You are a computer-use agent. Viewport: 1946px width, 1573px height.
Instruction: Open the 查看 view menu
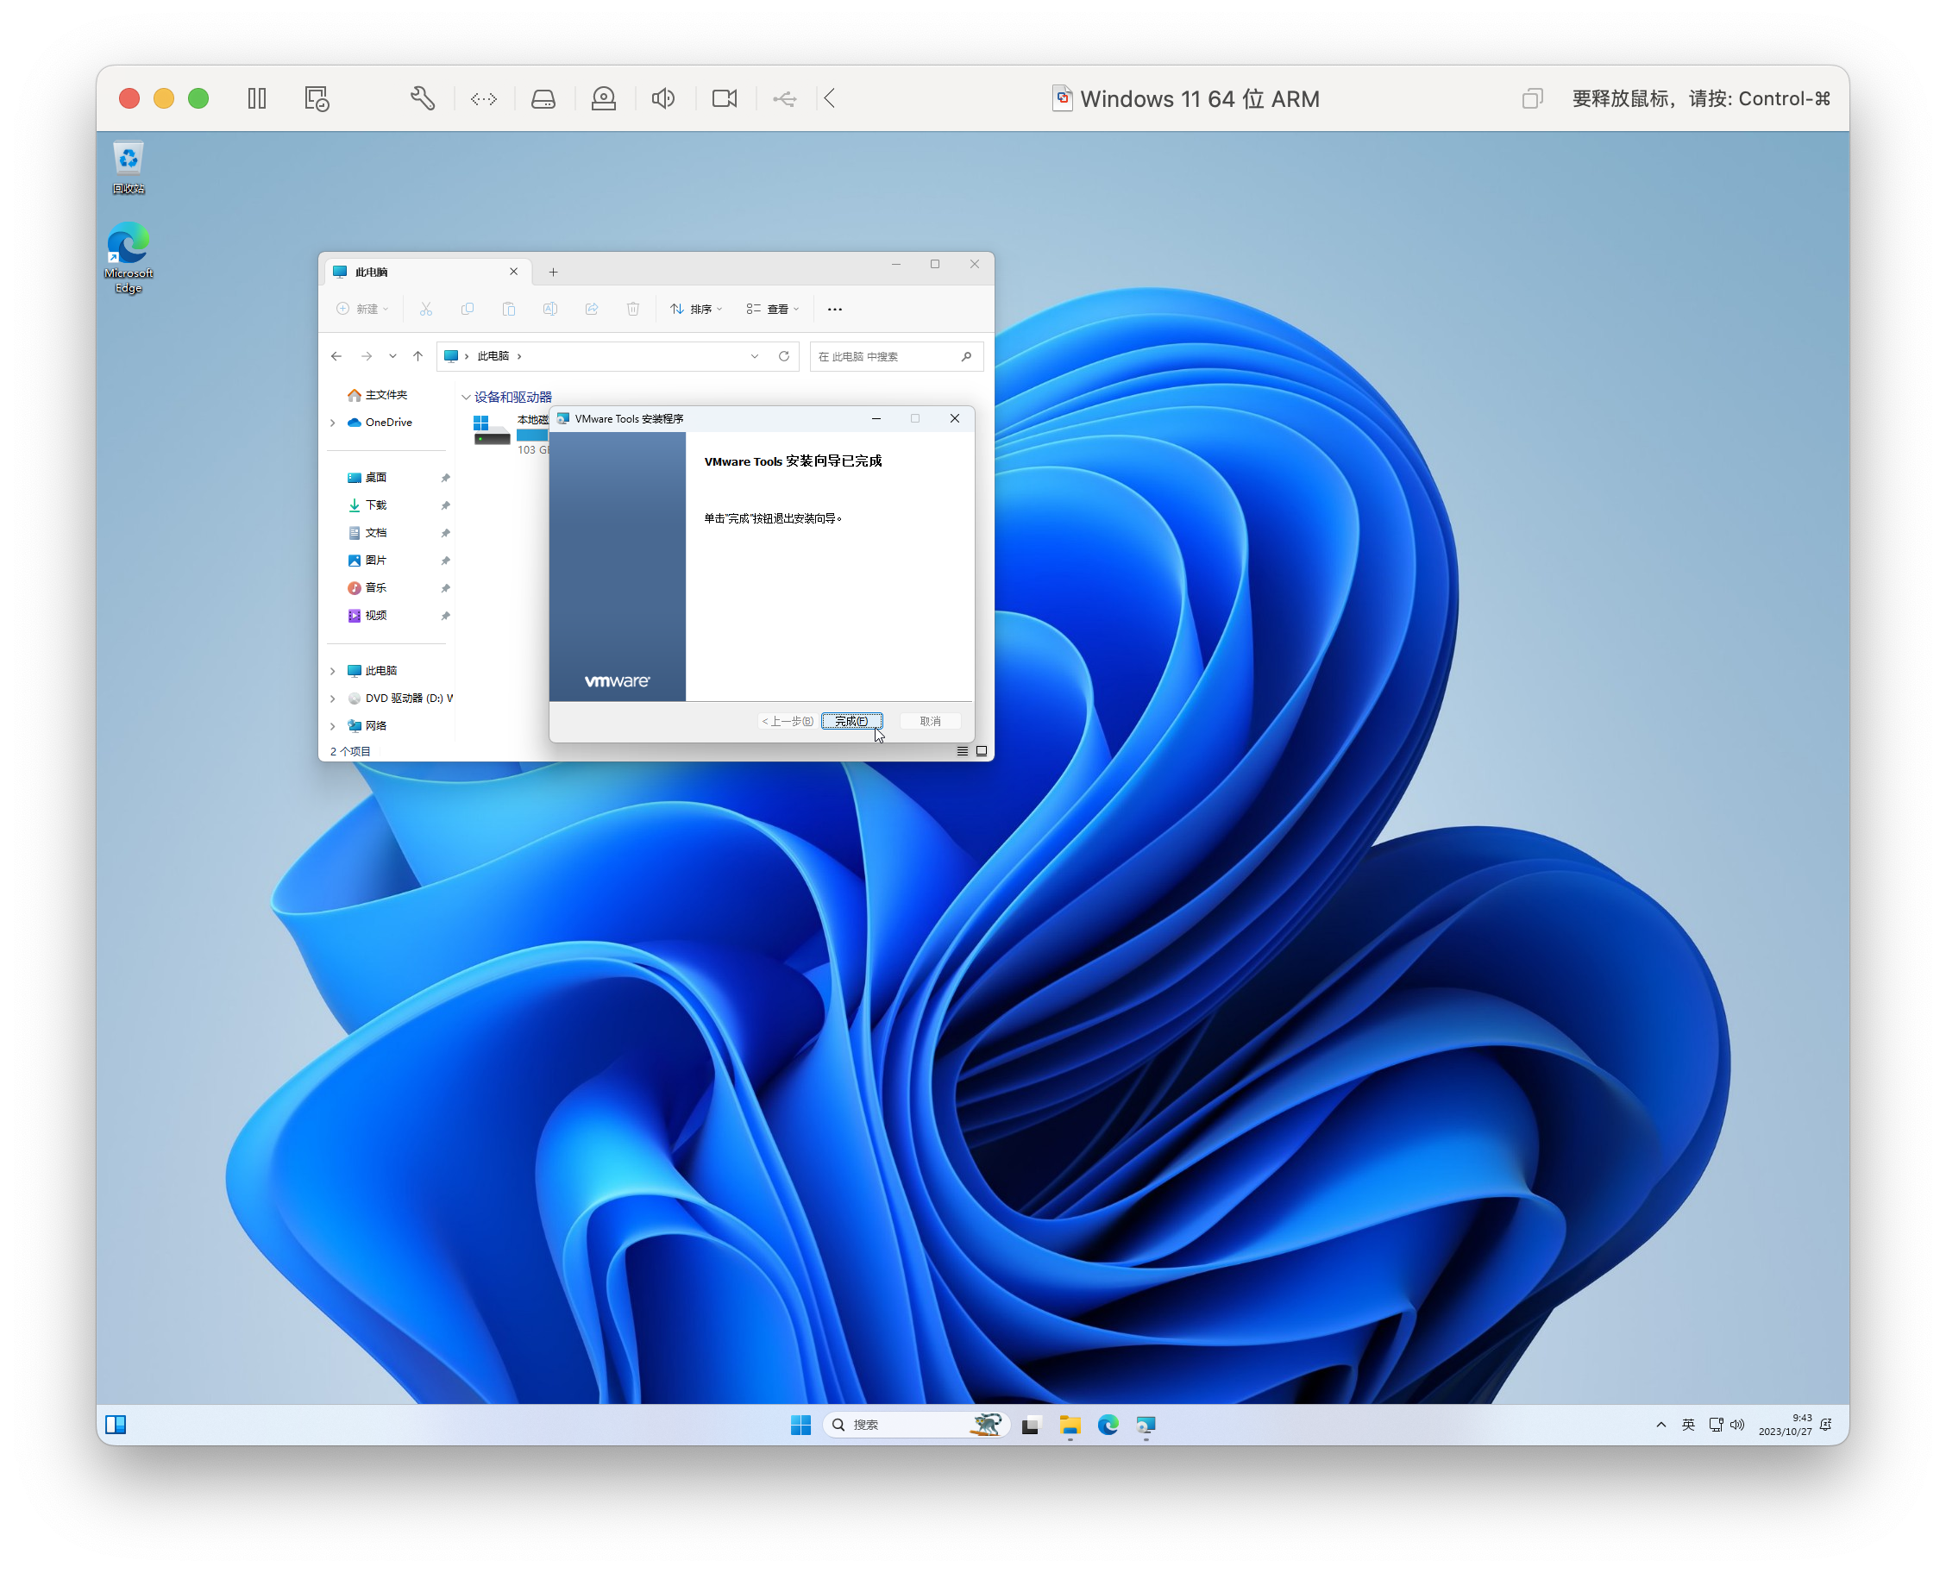tap(773, 309)
